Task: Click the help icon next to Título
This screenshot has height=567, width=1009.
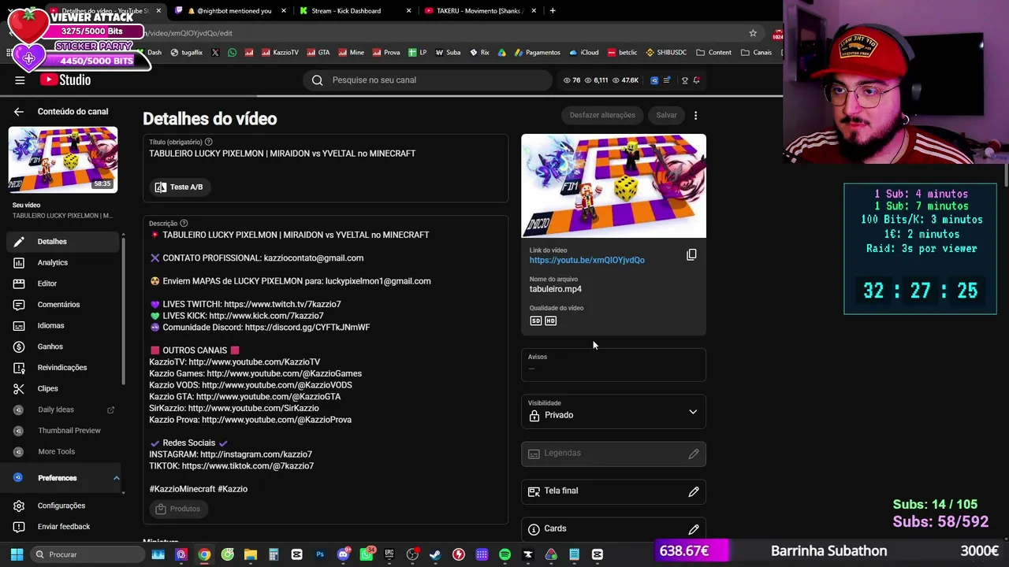Action: [x=208, y=142]
